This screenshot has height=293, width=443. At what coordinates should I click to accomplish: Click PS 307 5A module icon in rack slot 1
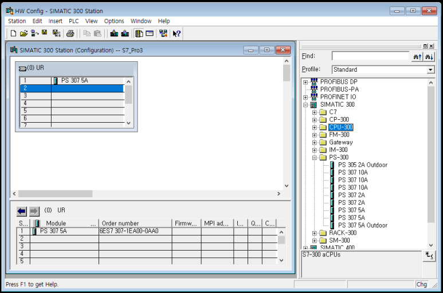[x=56, y=81]
